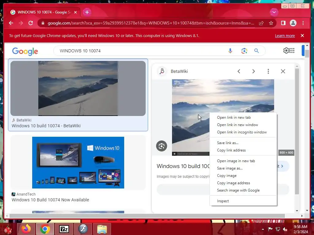Viewport: 314px width, 235px height.
Task: Open Chrome three-dot menu
Action: pos(303,23)
